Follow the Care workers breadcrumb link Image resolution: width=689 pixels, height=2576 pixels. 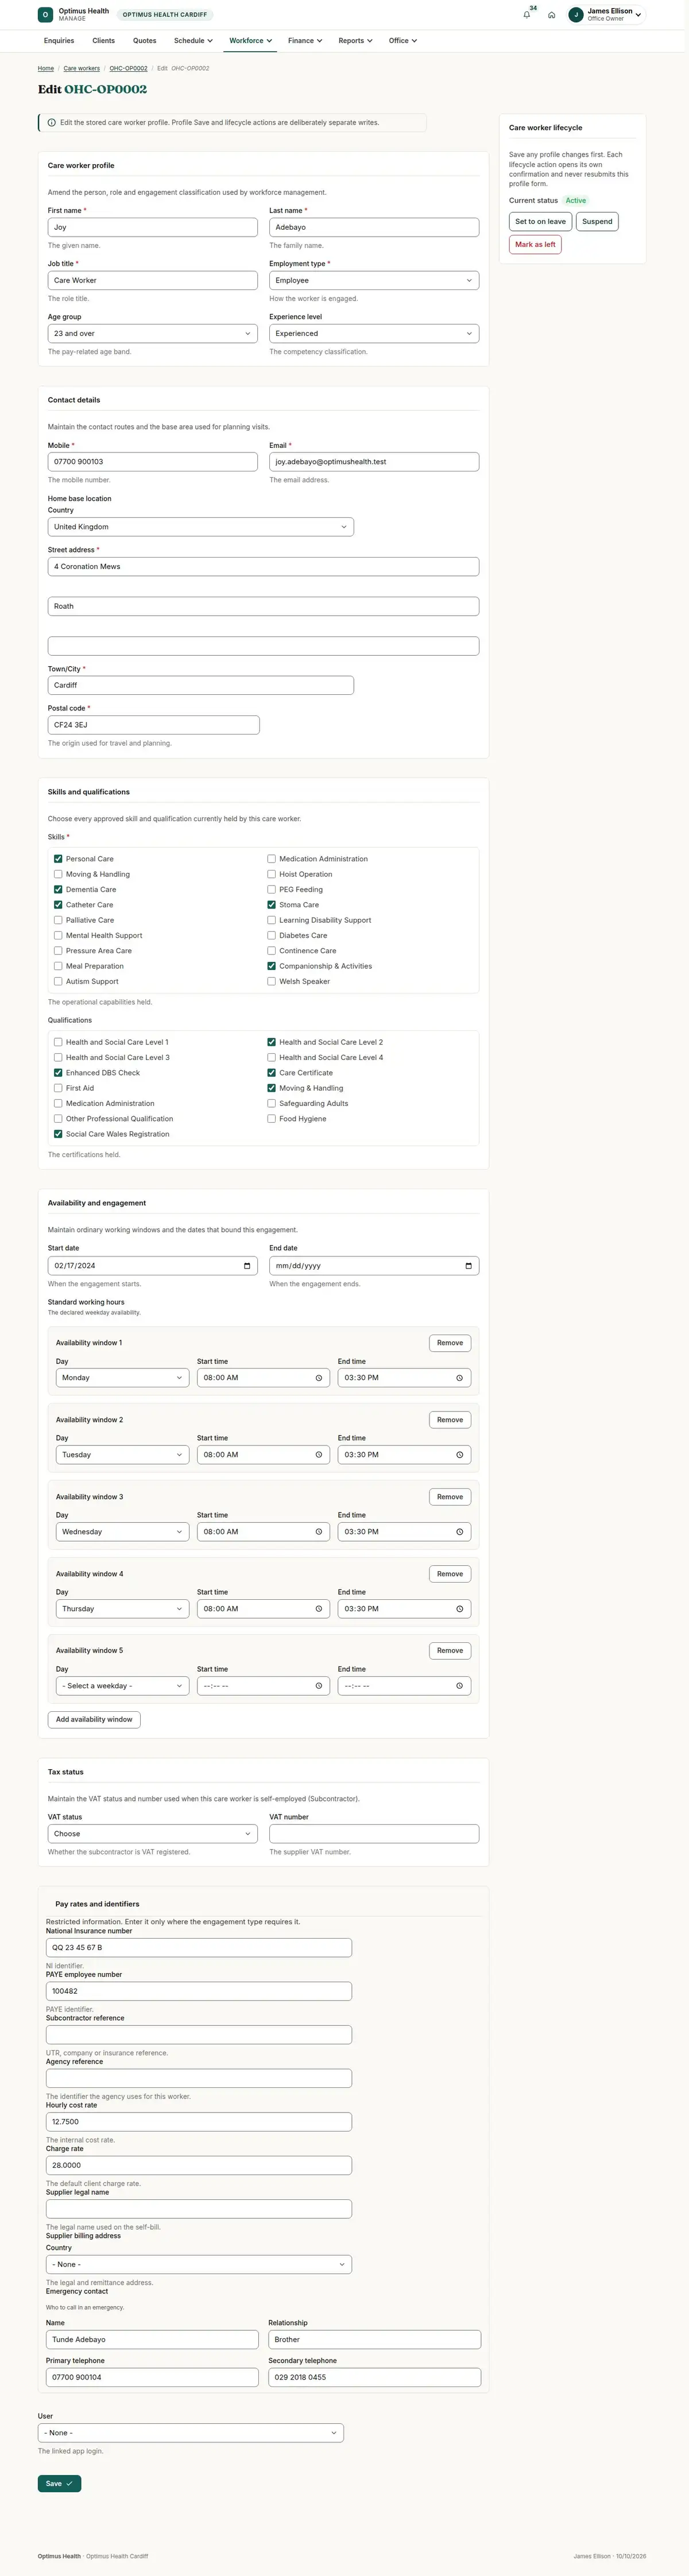tap(82, 69)
